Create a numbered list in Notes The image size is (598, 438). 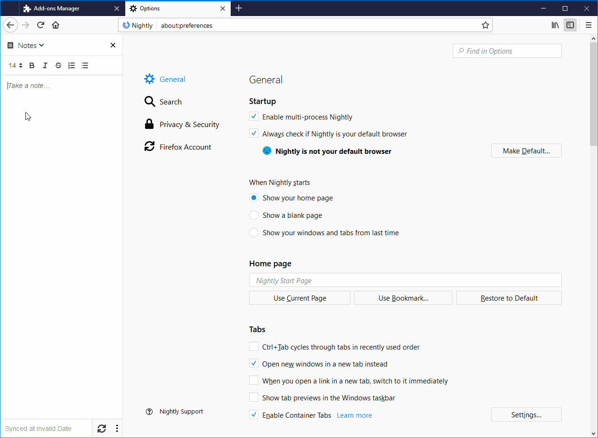coord(71,65)
